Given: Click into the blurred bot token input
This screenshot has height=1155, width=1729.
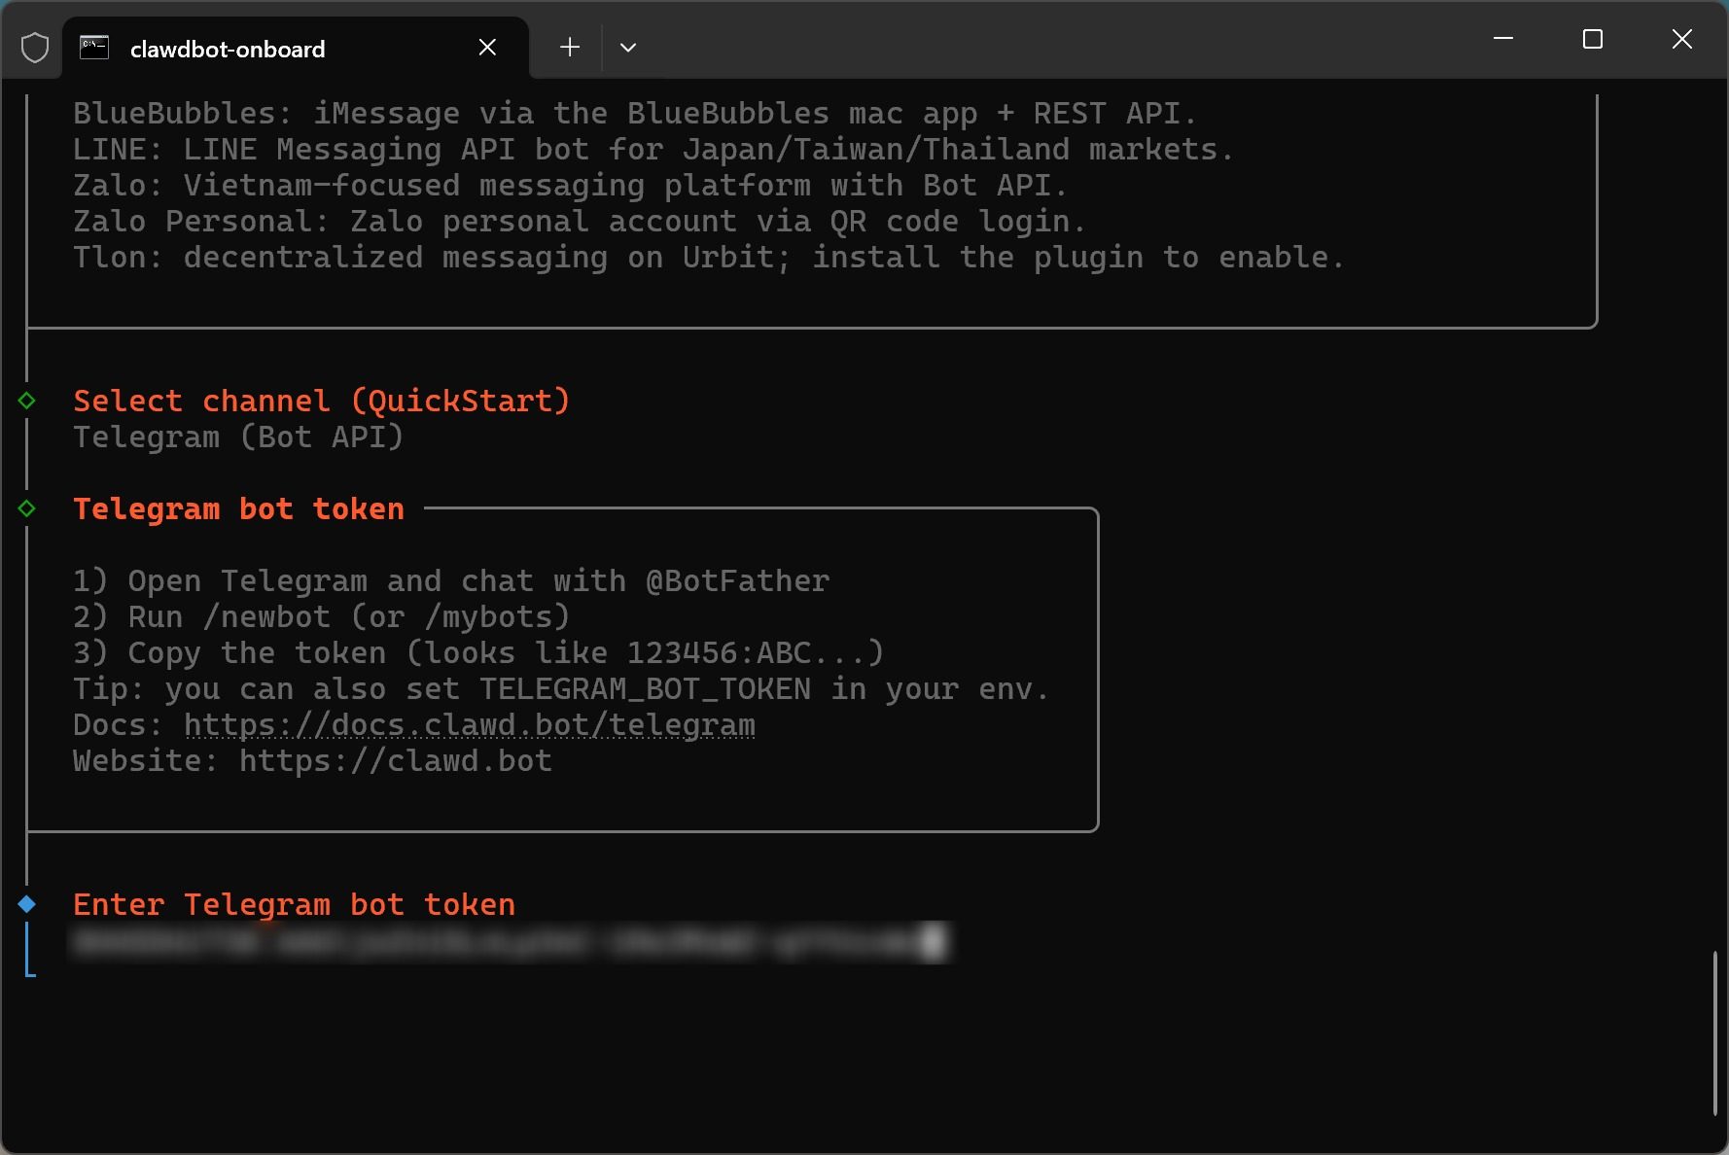Looking at the screenshot, I should point(506,941).
